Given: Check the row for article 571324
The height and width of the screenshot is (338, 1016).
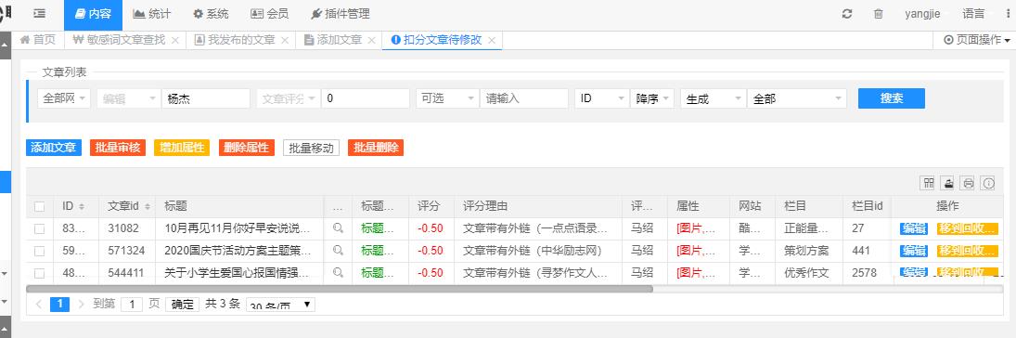Looking at the screenshot, I should 40,251.
